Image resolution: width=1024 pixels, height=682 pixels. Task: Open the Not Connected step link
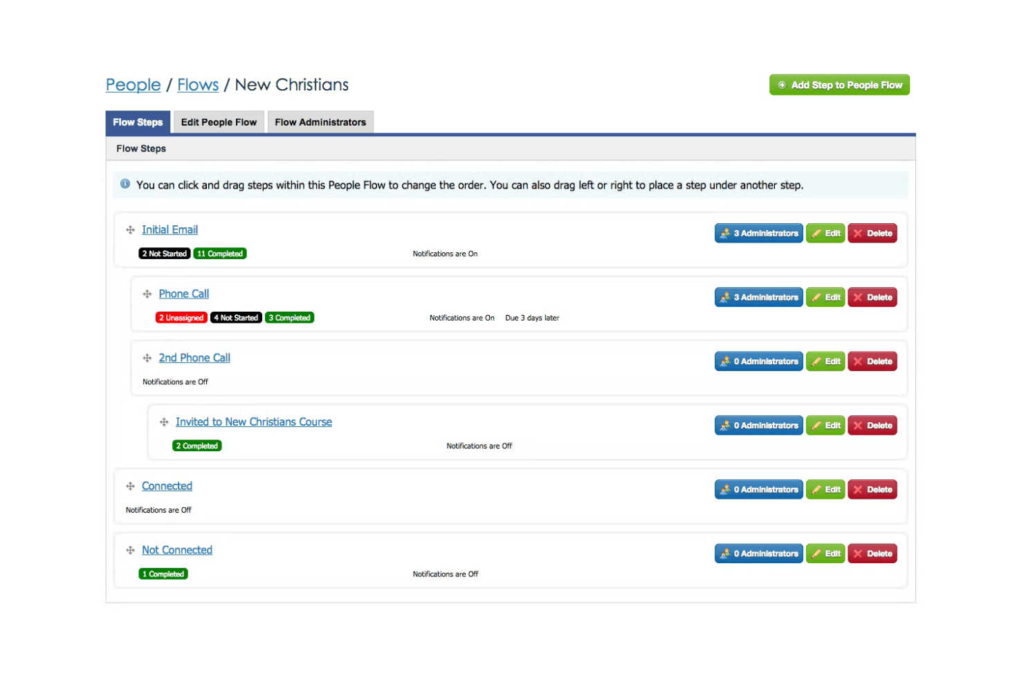(x=177, y=551)
